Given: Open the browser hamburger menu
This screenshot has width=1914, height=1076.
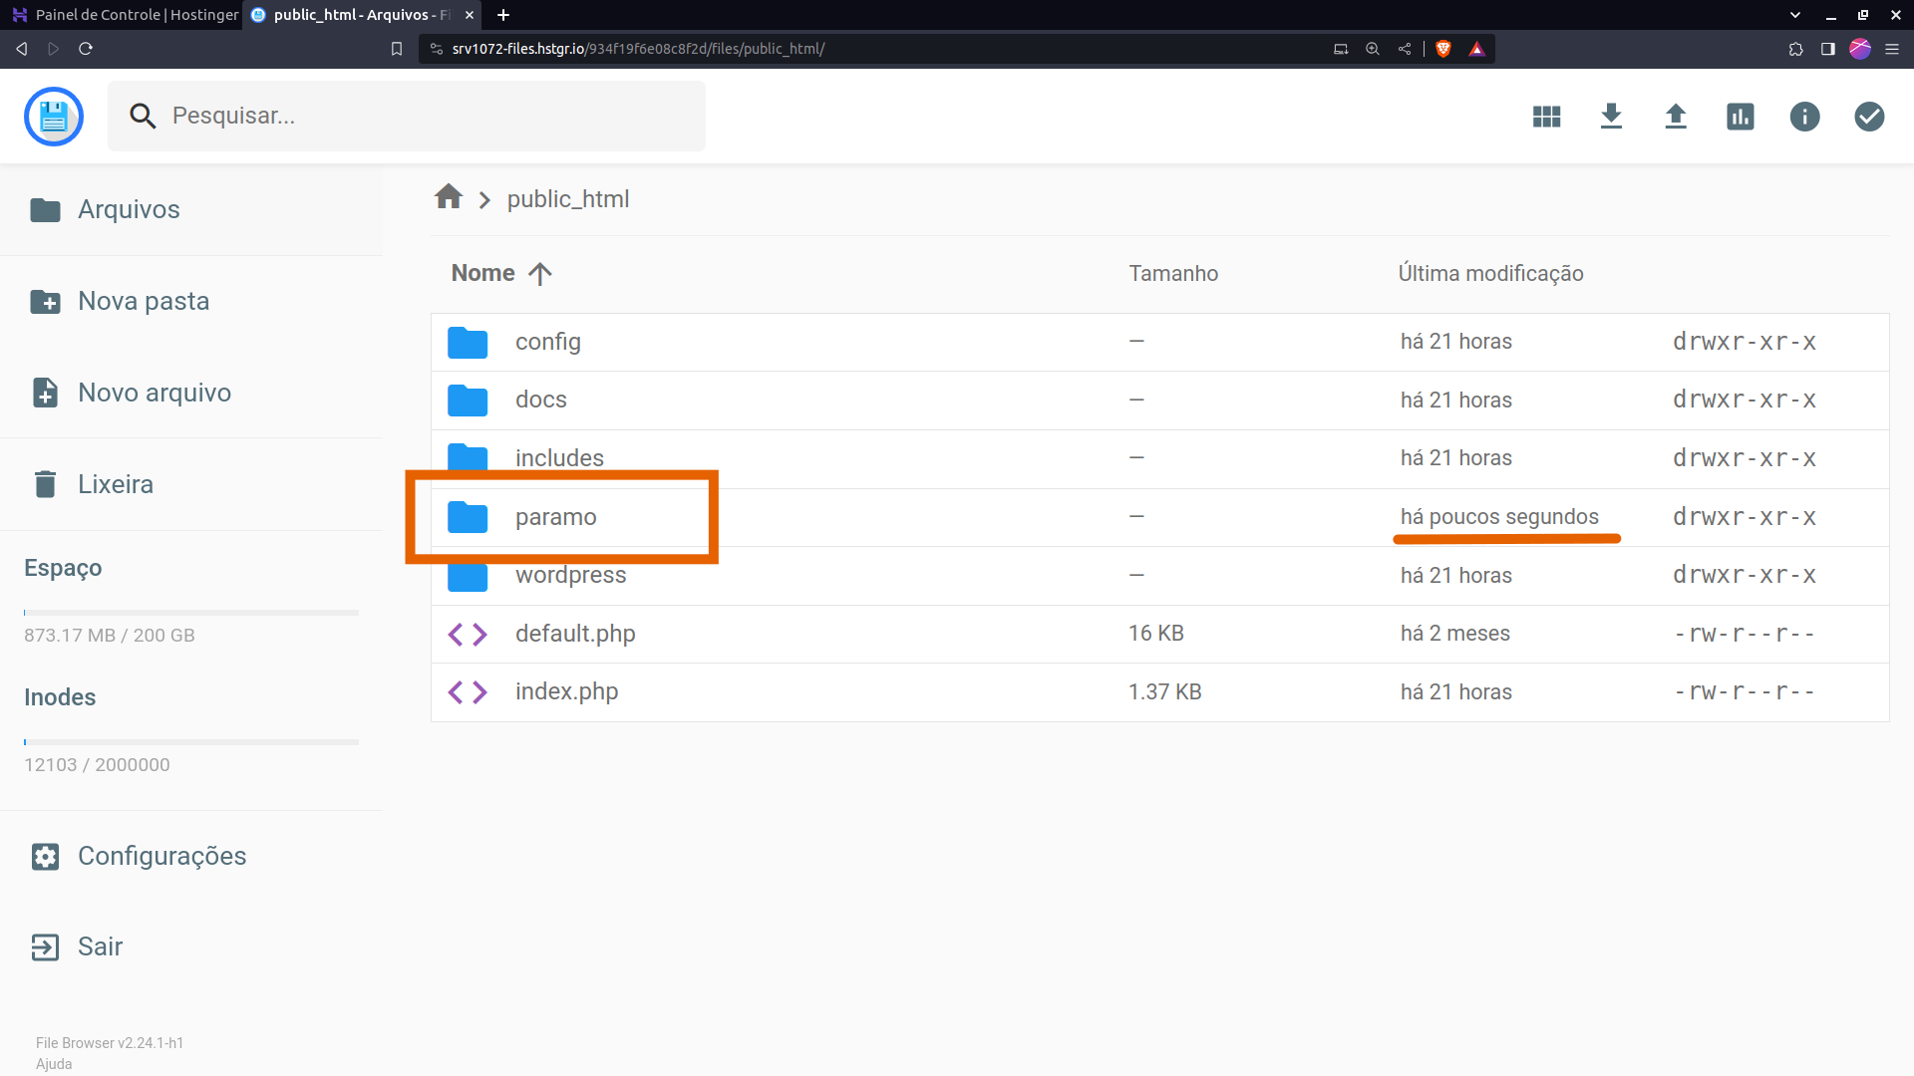Looking at the screenshot, I should click(1892, 49).
